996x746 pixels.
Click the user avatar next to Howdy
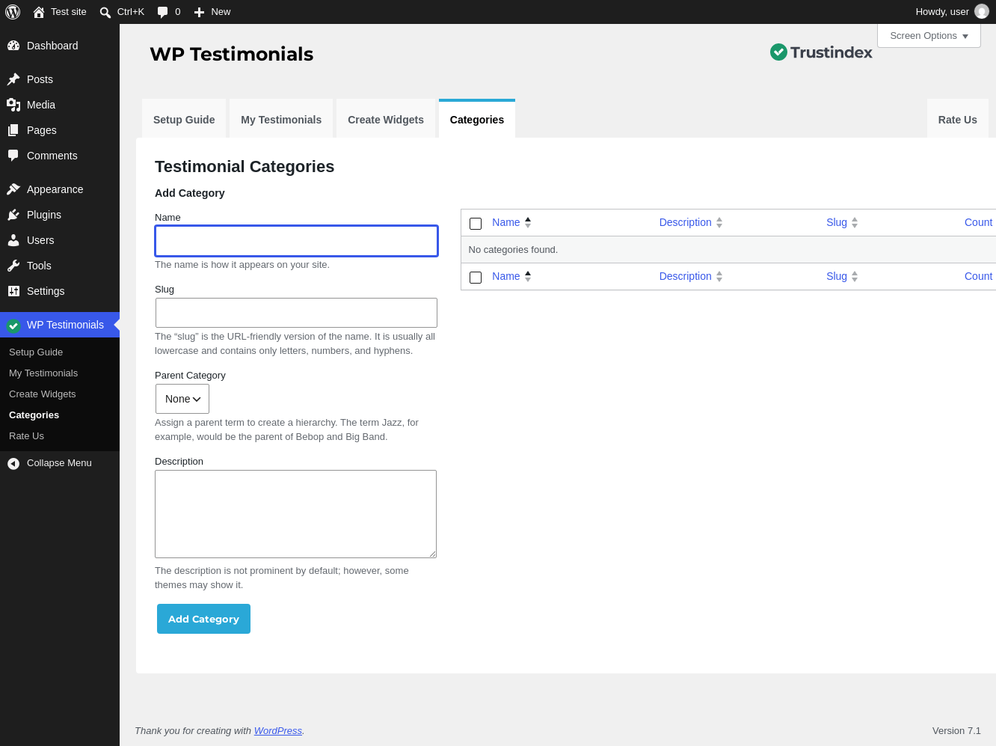point(982,12)
